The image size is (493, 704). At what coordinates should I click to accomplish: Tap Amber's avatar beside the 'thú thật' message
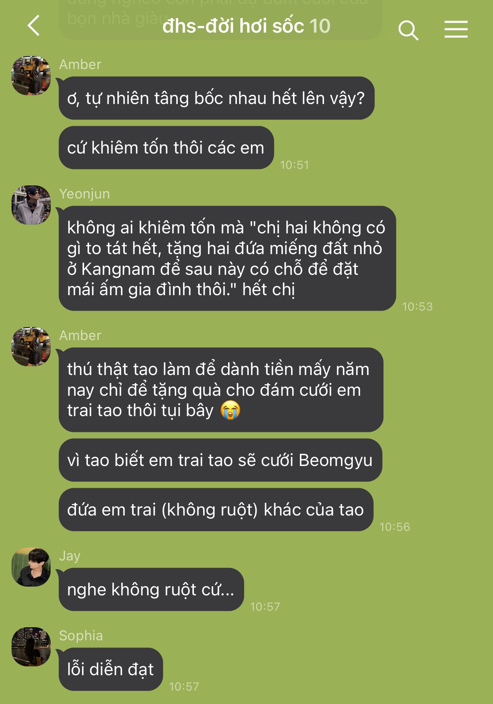point(31,347)
